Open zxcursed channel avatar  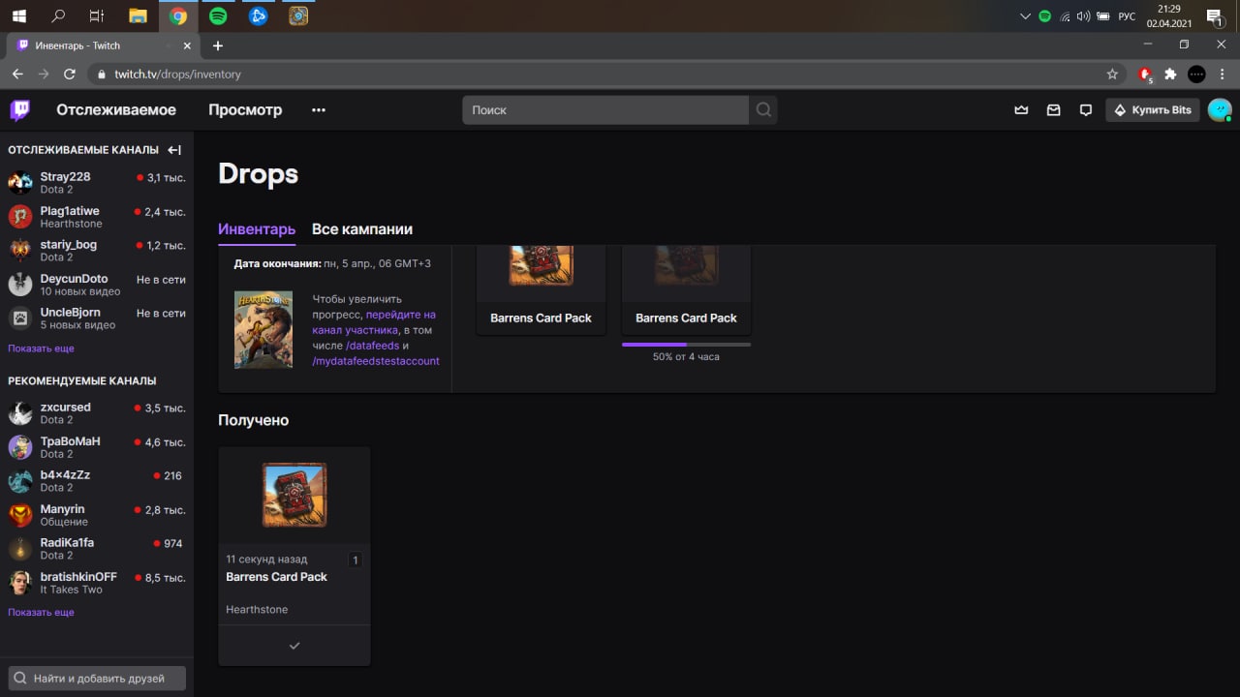pyautogui.click(x=20, y=412)
